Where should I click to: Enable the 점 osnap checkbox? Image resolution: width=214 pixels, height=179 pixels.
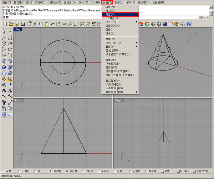coord(36,171)
